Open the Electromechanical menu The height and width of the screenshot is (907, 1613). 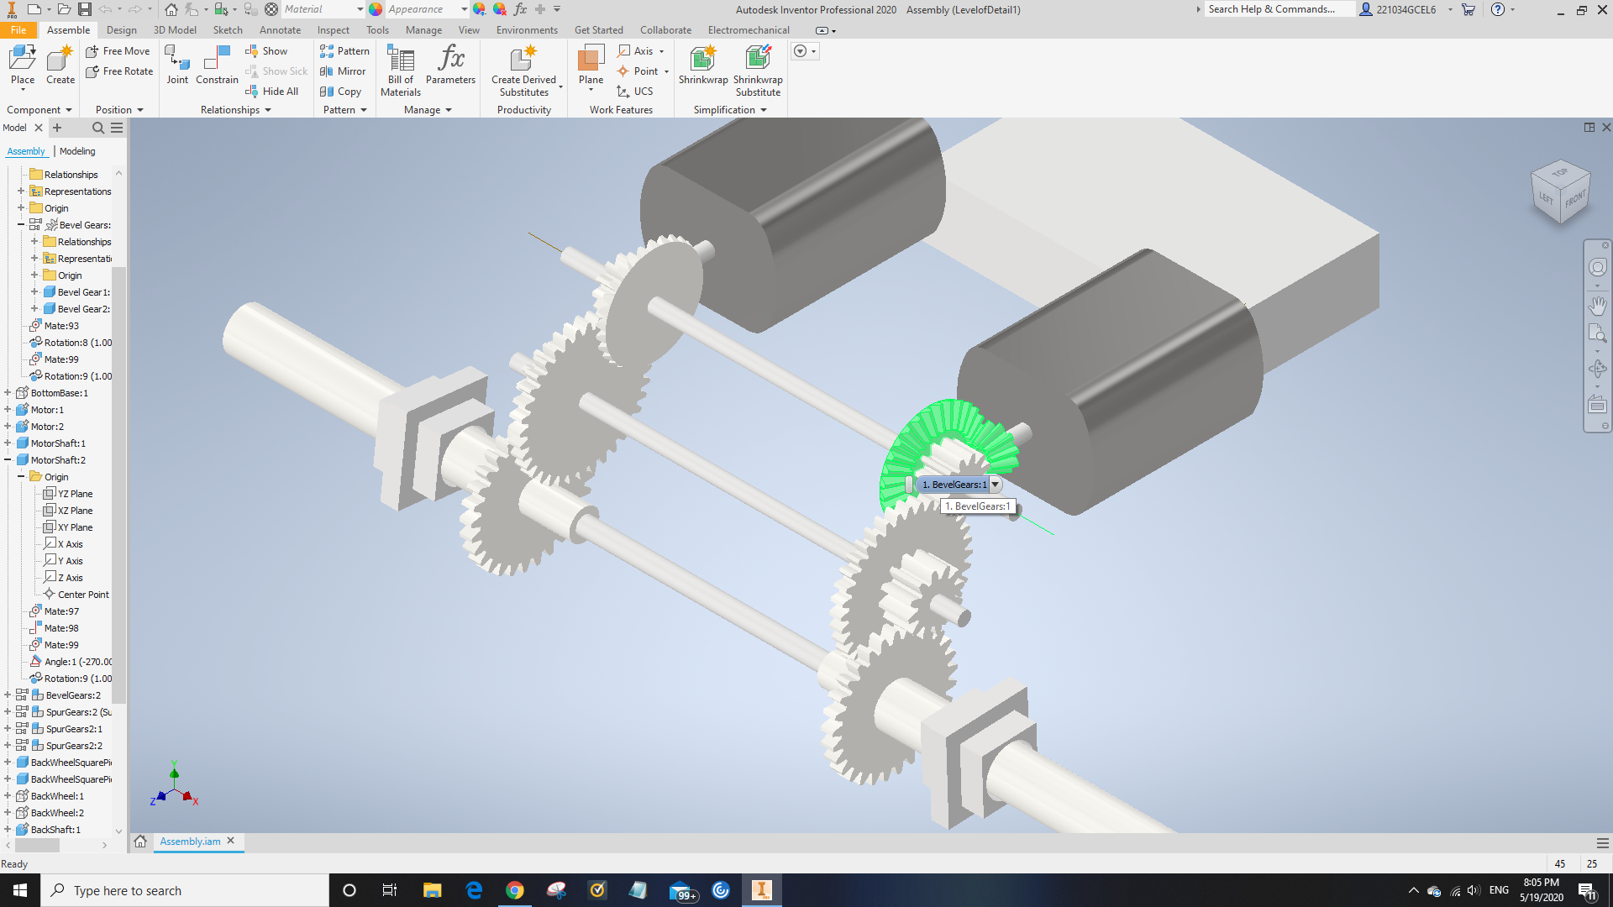click(749, 29)
